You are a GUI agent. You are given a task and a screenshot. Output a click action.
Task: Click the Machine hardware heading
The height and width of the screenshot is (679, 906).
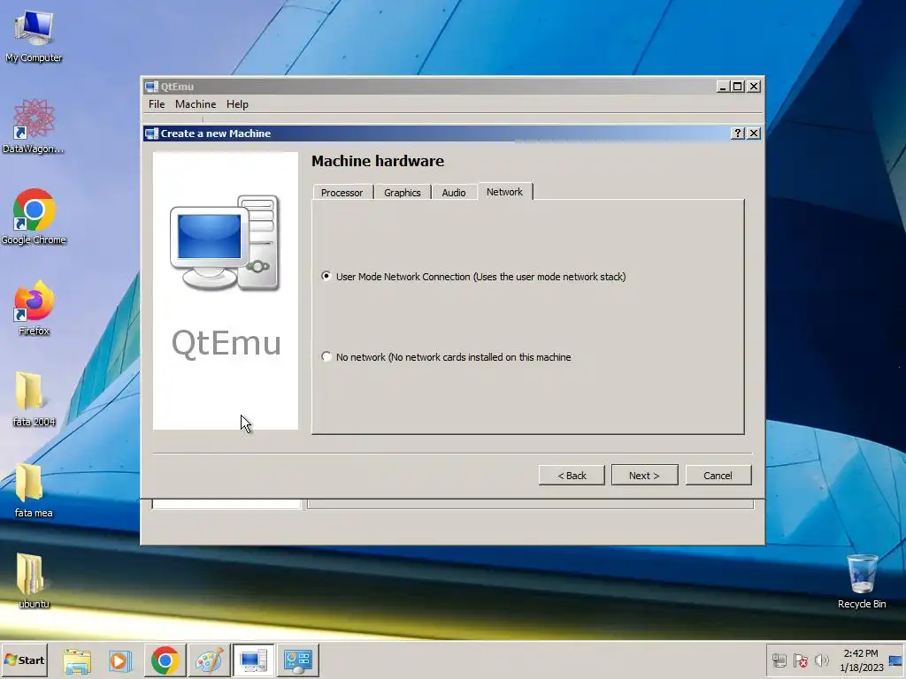pos(378,161)
